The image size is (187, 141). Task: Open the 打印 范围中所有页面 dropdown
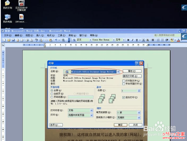pyautogui.click(x=92, y=115)
